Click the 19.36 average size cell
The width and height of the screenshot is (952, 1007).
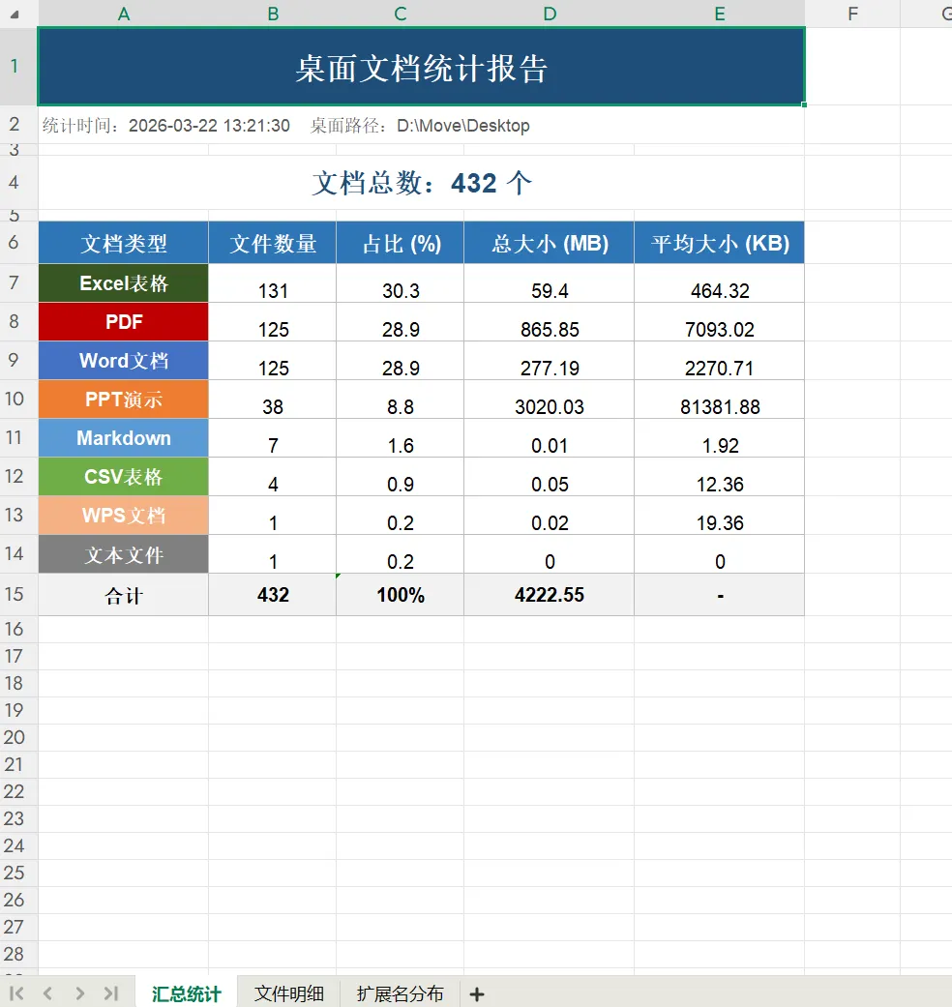coord(720,515)
